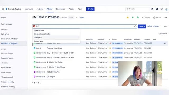The width and height of the screenshot is (169, 95).
Task: Open the filter more options ellipsis
Action: (x=166, y=17)
